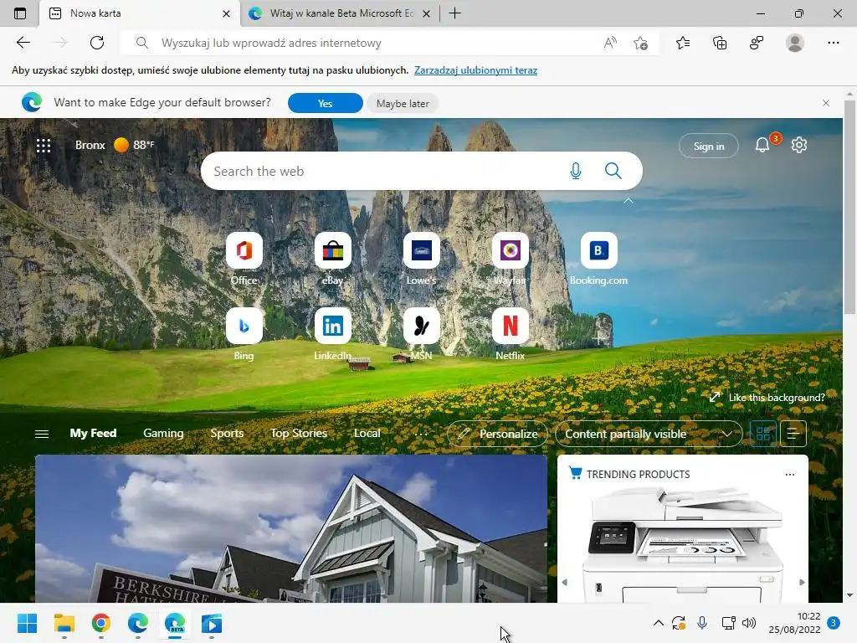Open File Explorer from taskbar
This screenshot has height=643, width=857.
click(x=64, y=623)
